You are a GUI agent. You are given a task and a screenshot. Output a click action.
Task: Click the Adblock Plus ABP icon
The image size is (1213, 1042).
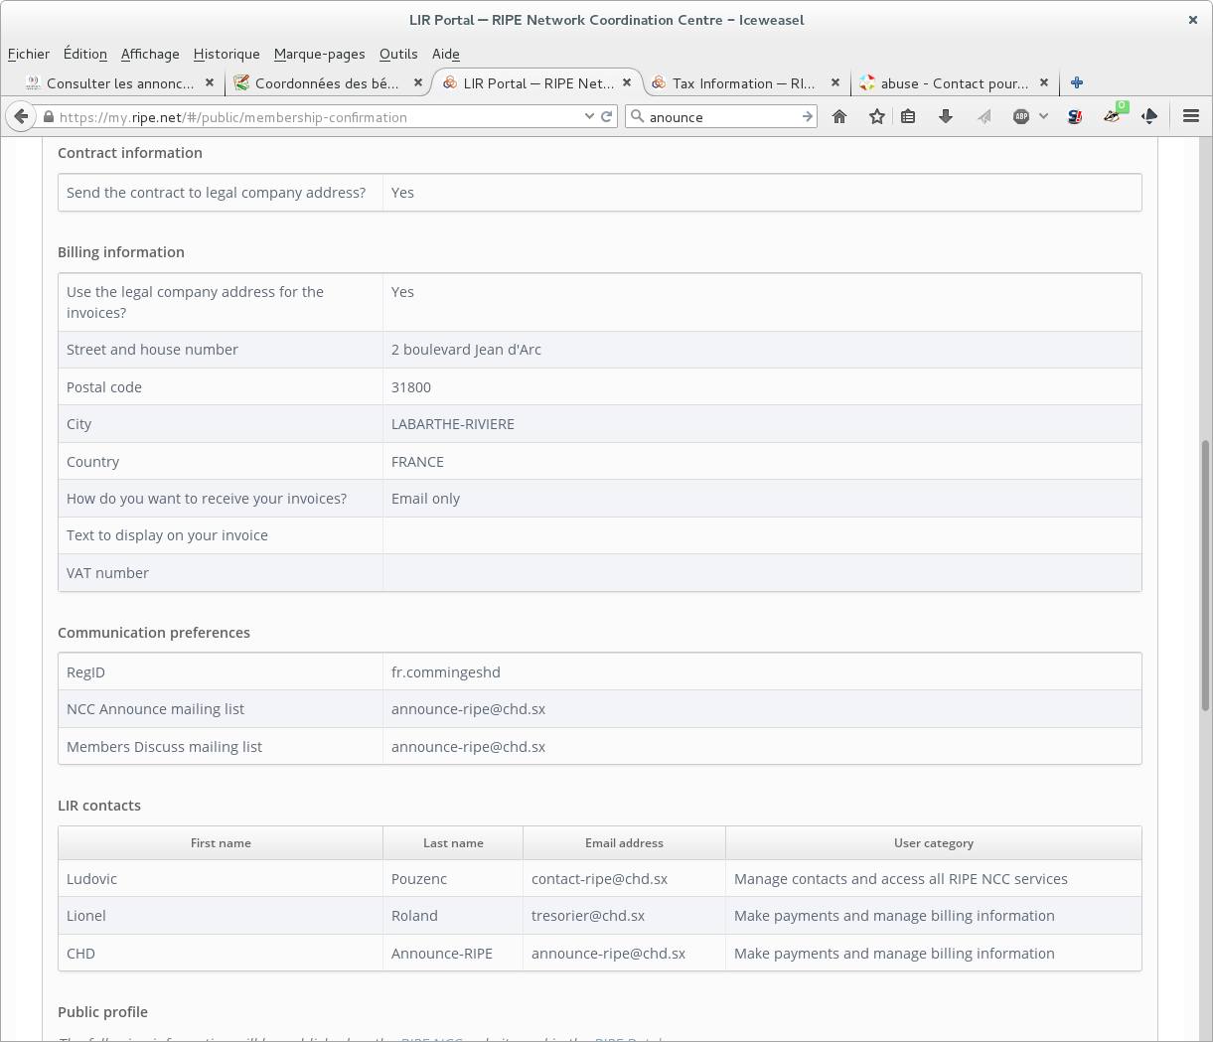click(1021, 116)
